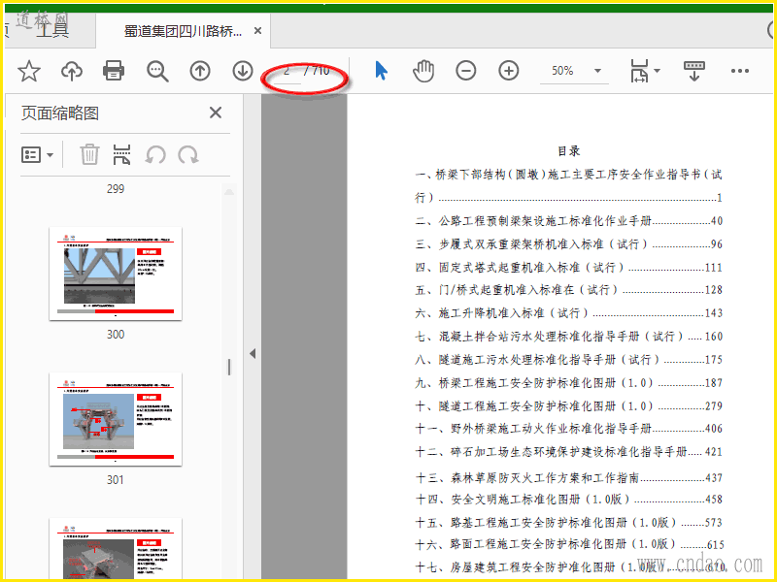Image resolution: width=777 pixels, height=582 pixels.
Task: Close the 蜀道集团四川路桥 document tab
Action: (x=257, y=31)
